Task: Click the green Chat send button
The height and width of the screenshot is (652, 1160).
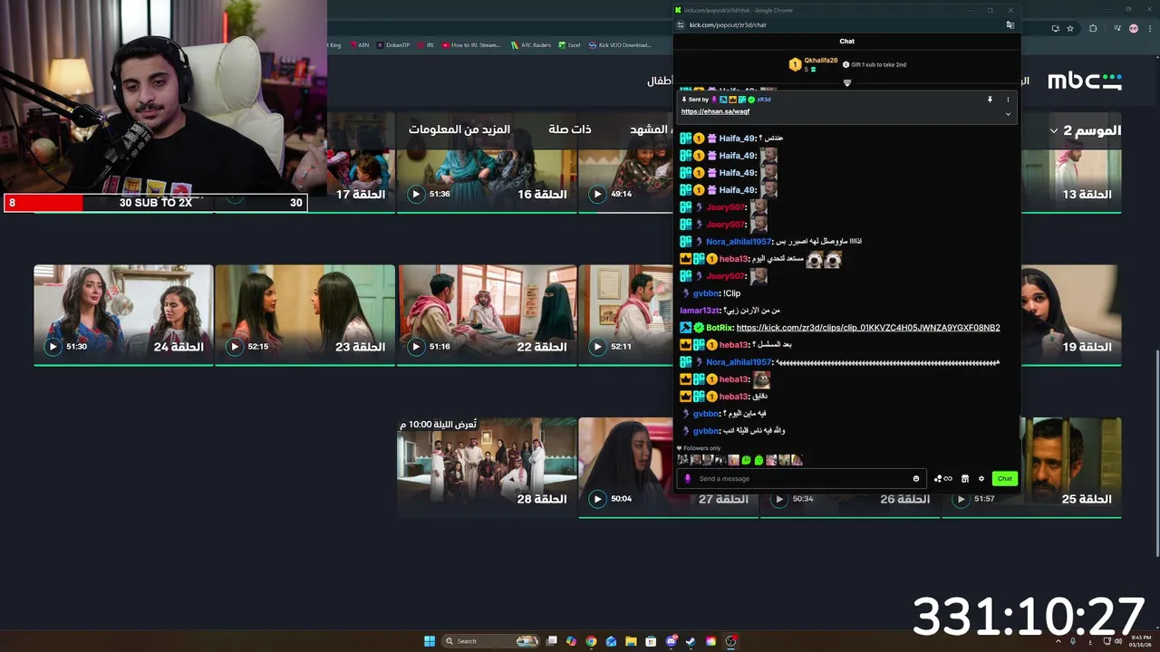Action: click(x=1005, y=478)
